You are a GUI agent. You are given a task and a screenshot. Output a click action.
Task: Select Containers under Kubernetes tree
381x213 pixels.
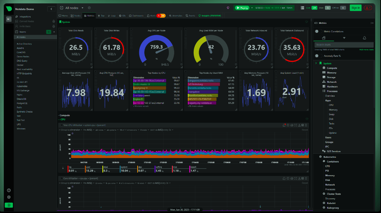coord(333,161)
